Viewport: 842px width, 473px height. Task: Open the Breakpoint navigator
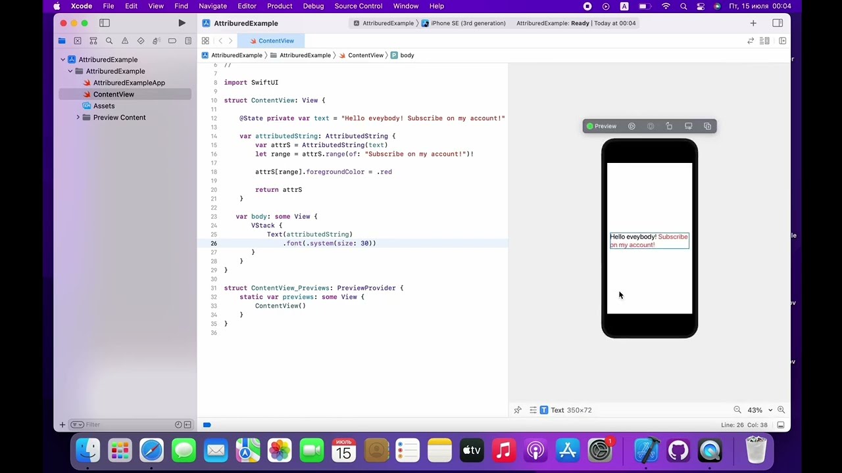click(172, 41)
